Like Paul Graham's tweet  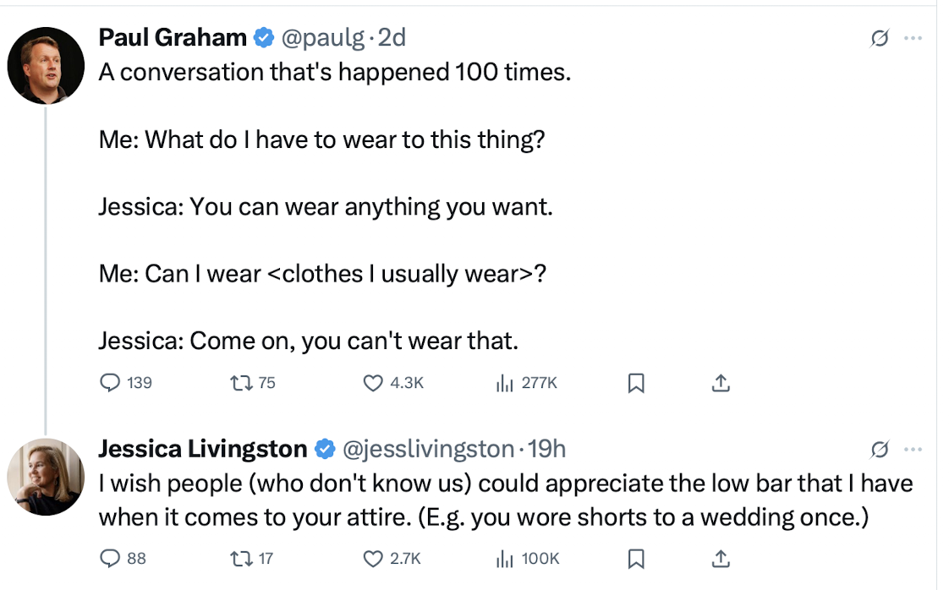(373, 383)
